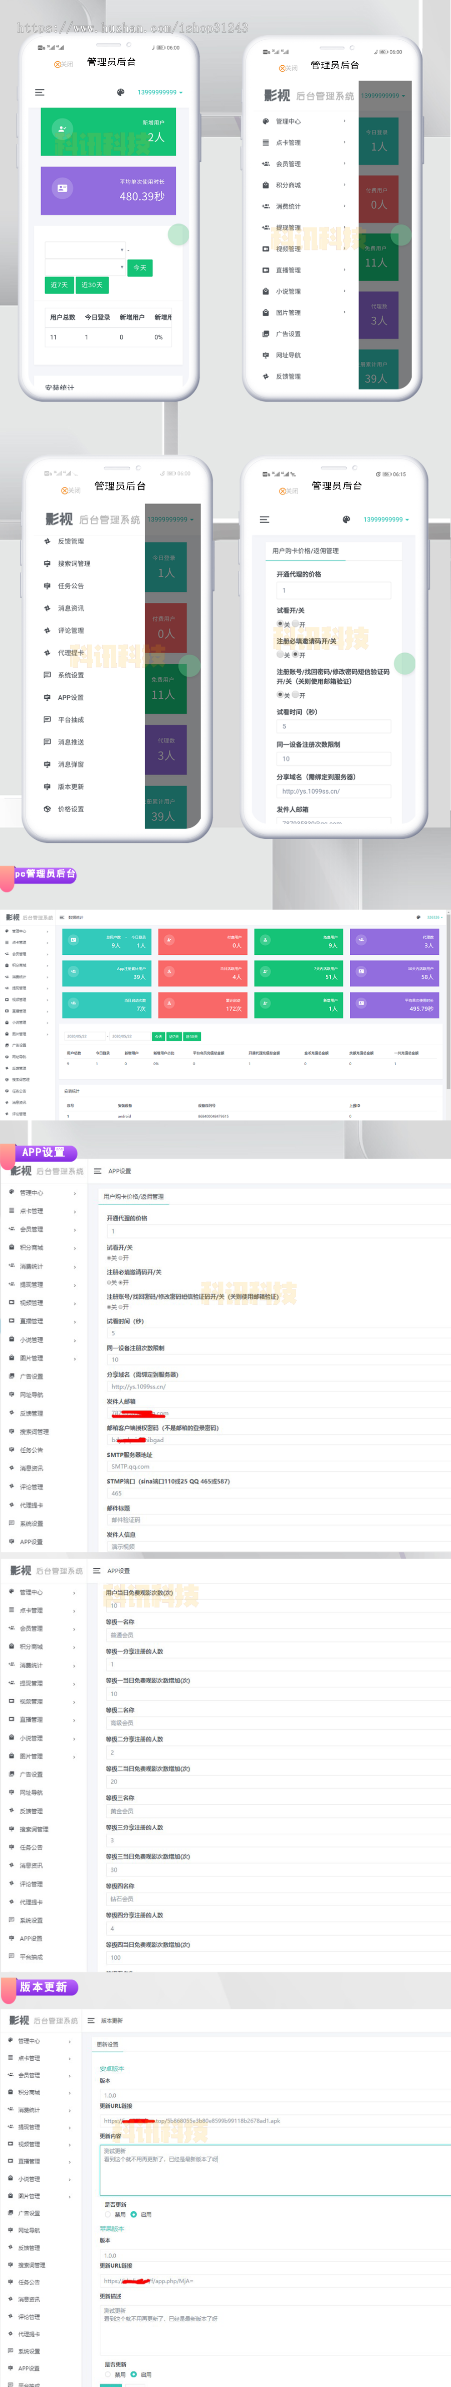This screenshot has height=2387, width=451.
Task: Open 13999999999 account dropdown in phone with 用户购卡价格 form
Action: (x=385, y=520)
